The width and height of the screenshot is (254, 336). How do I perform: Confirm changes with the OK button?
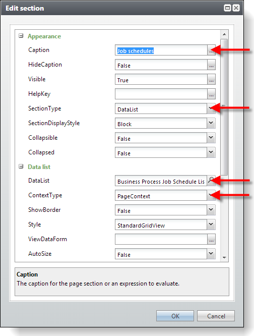coord(175,316)
